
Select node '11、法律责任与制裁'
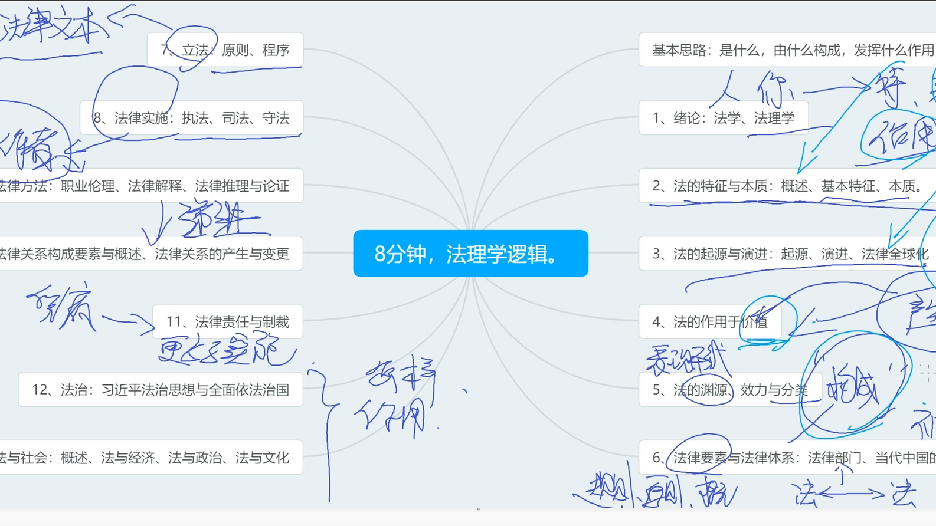(x=228, y=321)
